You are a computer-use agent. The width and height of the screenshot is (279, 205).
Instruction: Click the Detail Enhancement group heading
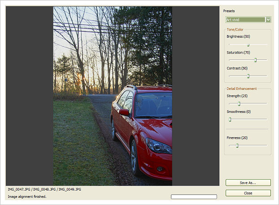241,89
